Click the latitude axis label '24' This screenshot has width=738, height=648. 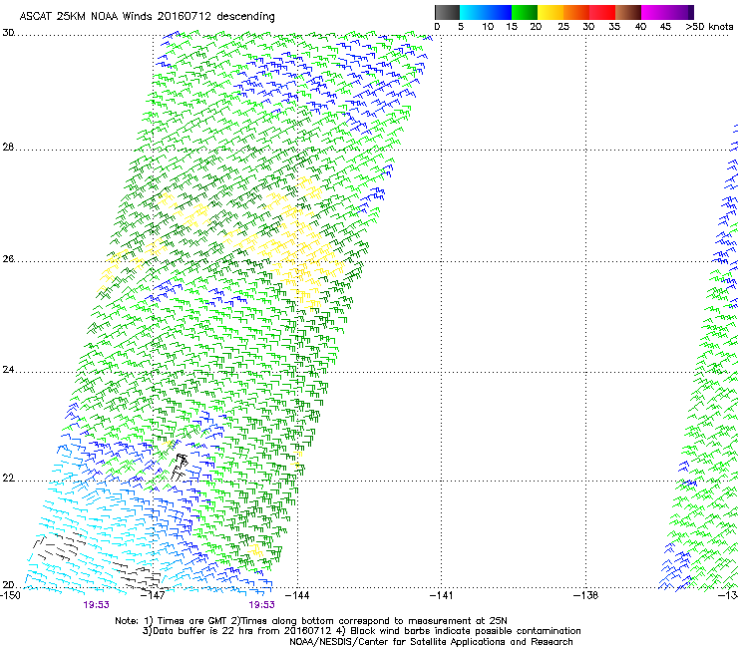coord(8,370)
